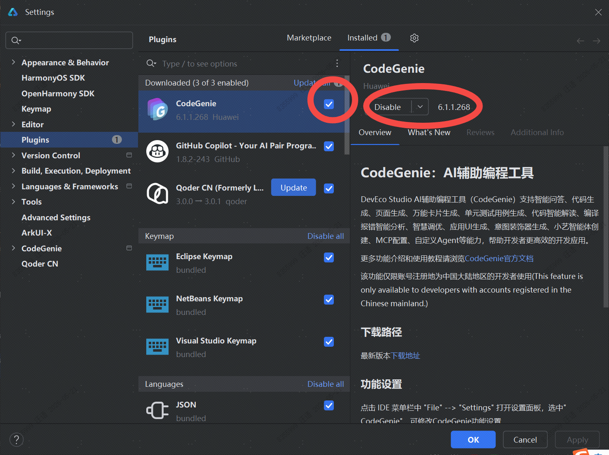
Task: Disable the GitHub Copilot plugin checkbox
Action: click(x=329, y=146)
